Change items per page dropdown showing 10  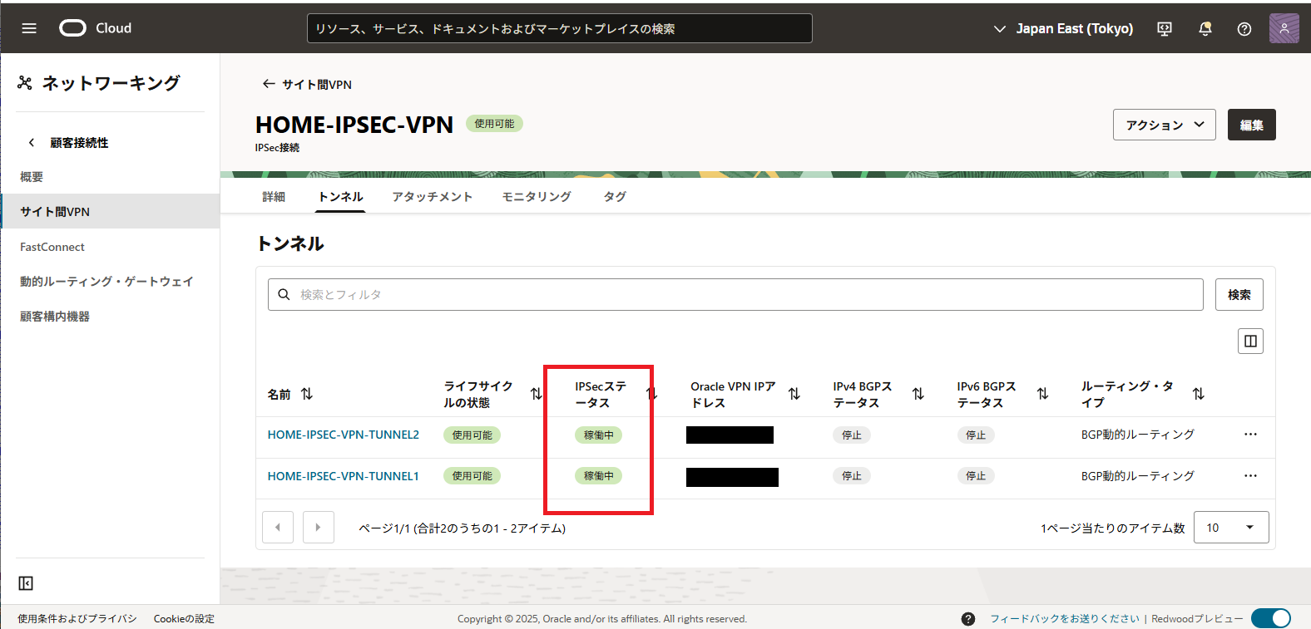pyautogui.click(x=1231, y=528)
